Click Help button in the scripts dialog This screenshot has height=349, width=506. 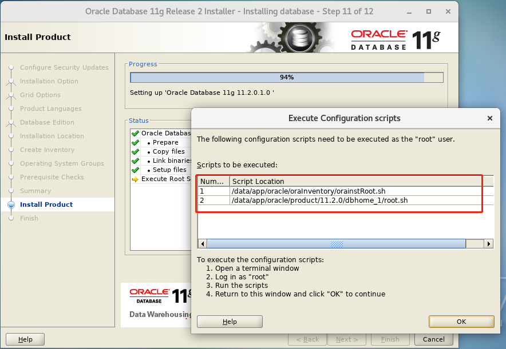click(x=230, y=322)
